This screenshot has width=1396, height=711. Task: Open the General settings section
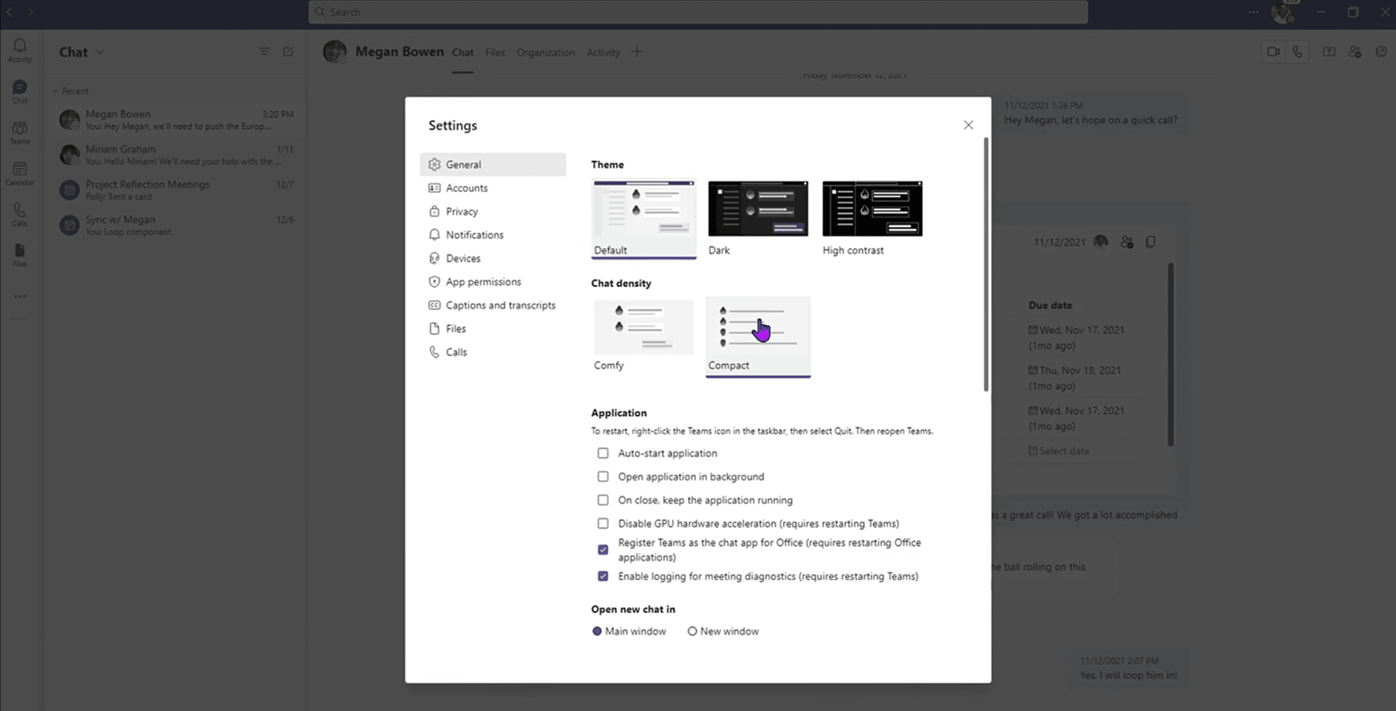point(493,164)
